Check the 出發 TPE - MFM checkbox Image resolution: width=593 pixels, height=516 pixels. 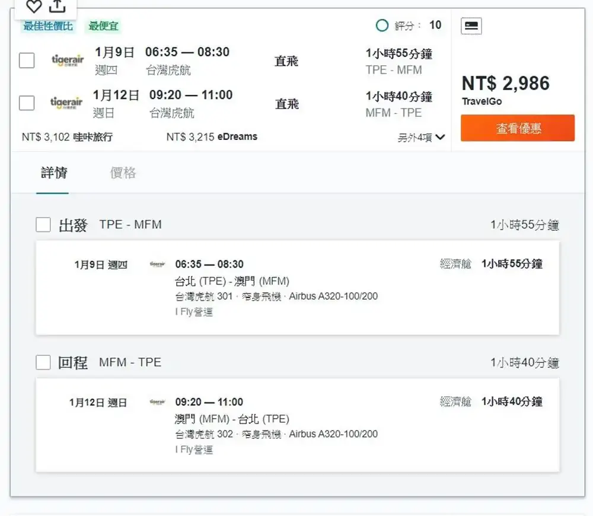(43, 224)
